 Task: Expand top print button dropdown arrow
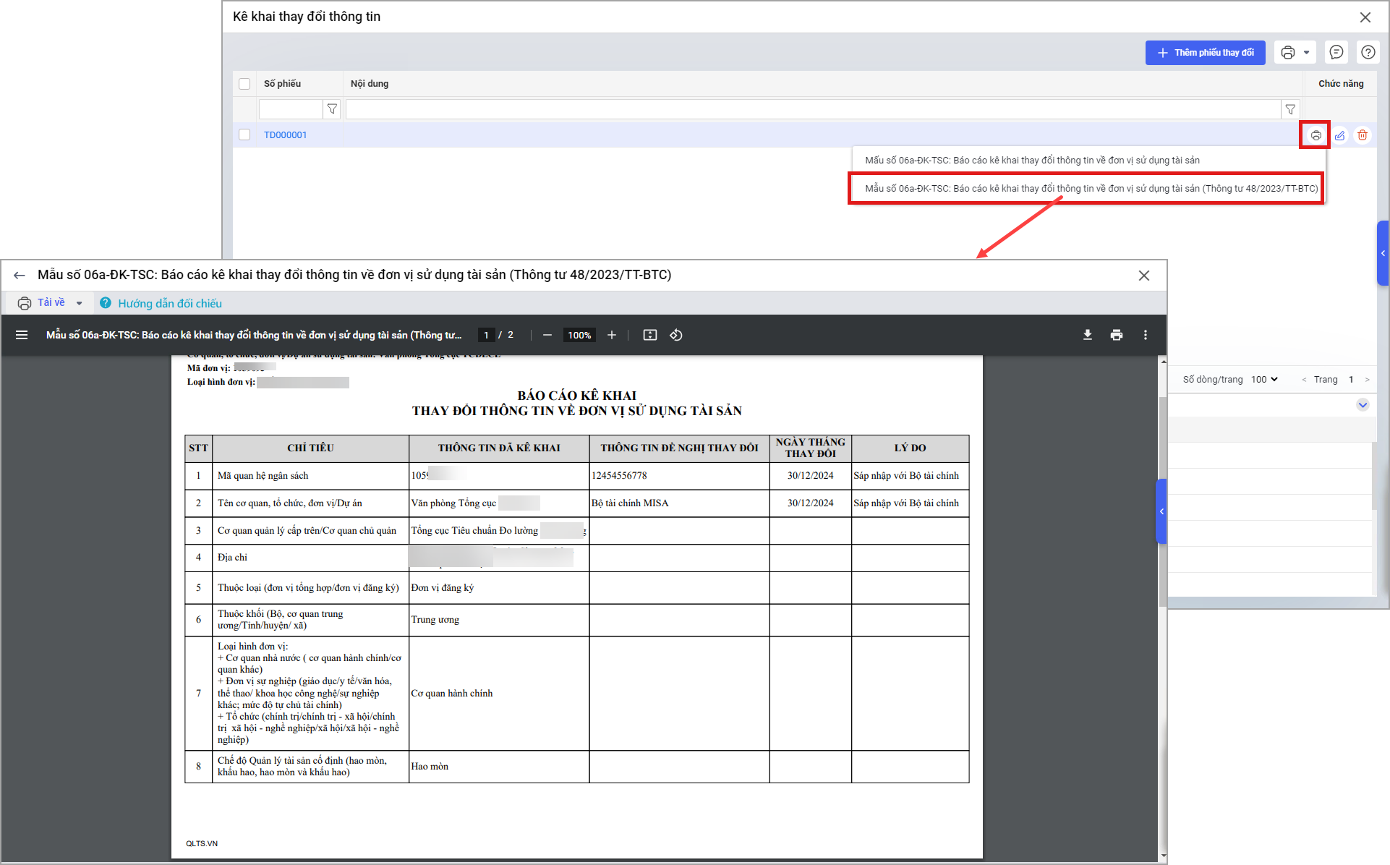click(x=1306, y=52)
